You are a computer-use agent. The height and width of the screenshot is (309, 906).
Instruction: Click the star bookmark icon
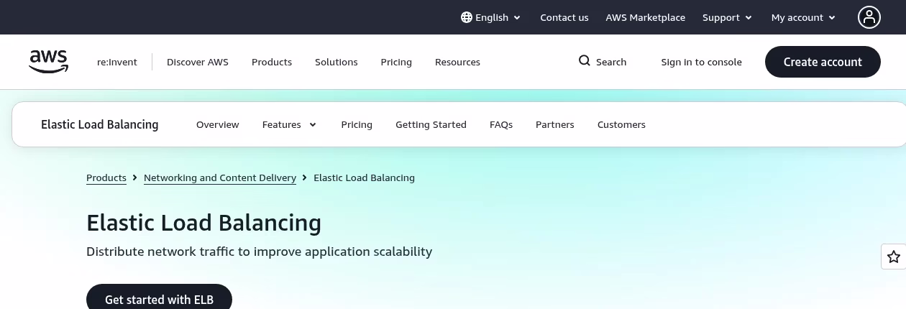coord(893,257)
